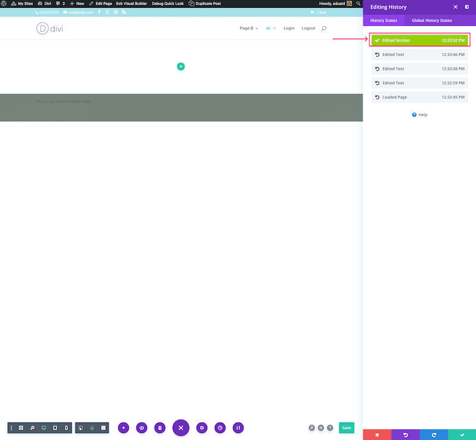
Task: Click the gray search magnifier near Save
Action: [x=312, y=428]
